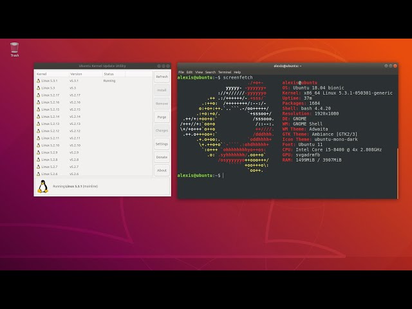Click the penguin icon in the Linux 5.2.10 row
412x309 pixels.
coord(39,145)
